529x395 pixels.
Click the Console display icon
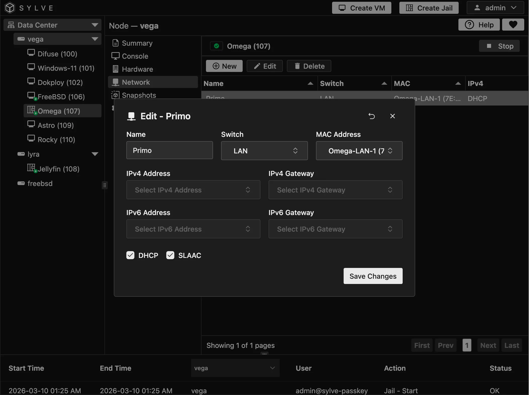point(115,56)
